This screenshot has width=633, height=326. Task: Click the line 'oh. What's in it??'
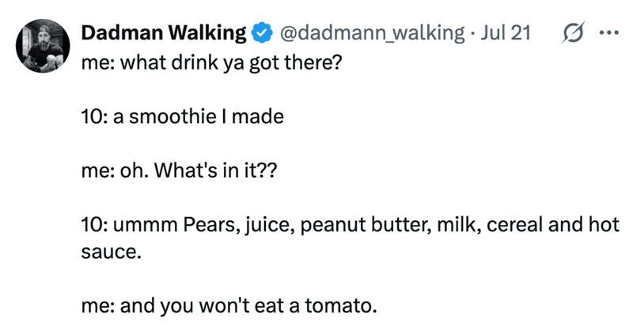click(199, 170)
